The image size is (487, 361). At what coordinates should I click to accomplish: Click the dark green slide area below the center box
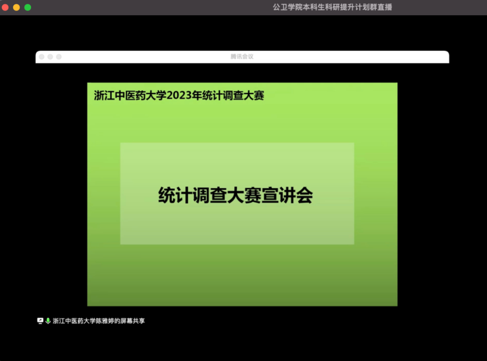(x=242, y=275)
